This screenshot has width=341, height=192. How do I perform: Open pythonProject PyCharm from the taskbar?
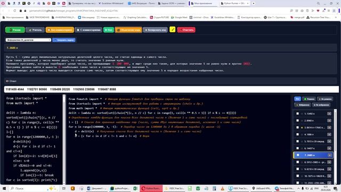coord(119,188)
